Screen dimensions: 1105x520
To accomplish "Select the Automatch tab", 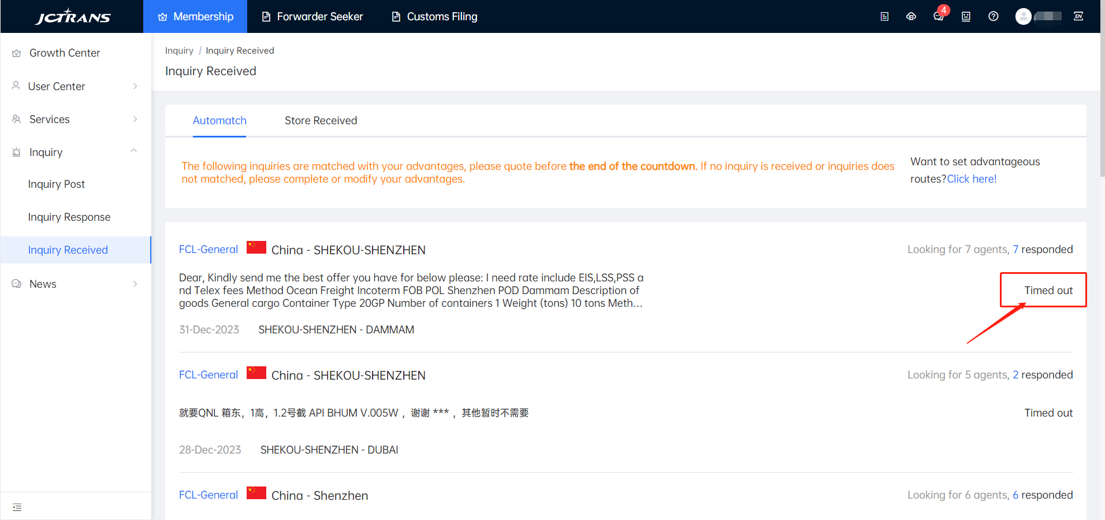I will (219, 120).
